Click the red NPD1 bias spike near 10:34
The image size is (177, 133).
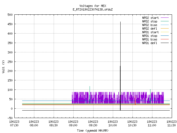tap(135, 100)
